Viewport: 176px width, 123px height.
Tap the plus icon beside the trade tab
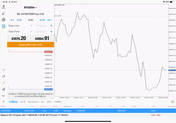tap(4, 102)
